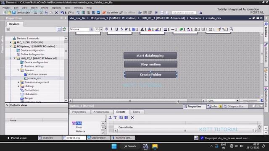Click the Save project icon
This screenshot has height=151, width=269.
(14, 13)
